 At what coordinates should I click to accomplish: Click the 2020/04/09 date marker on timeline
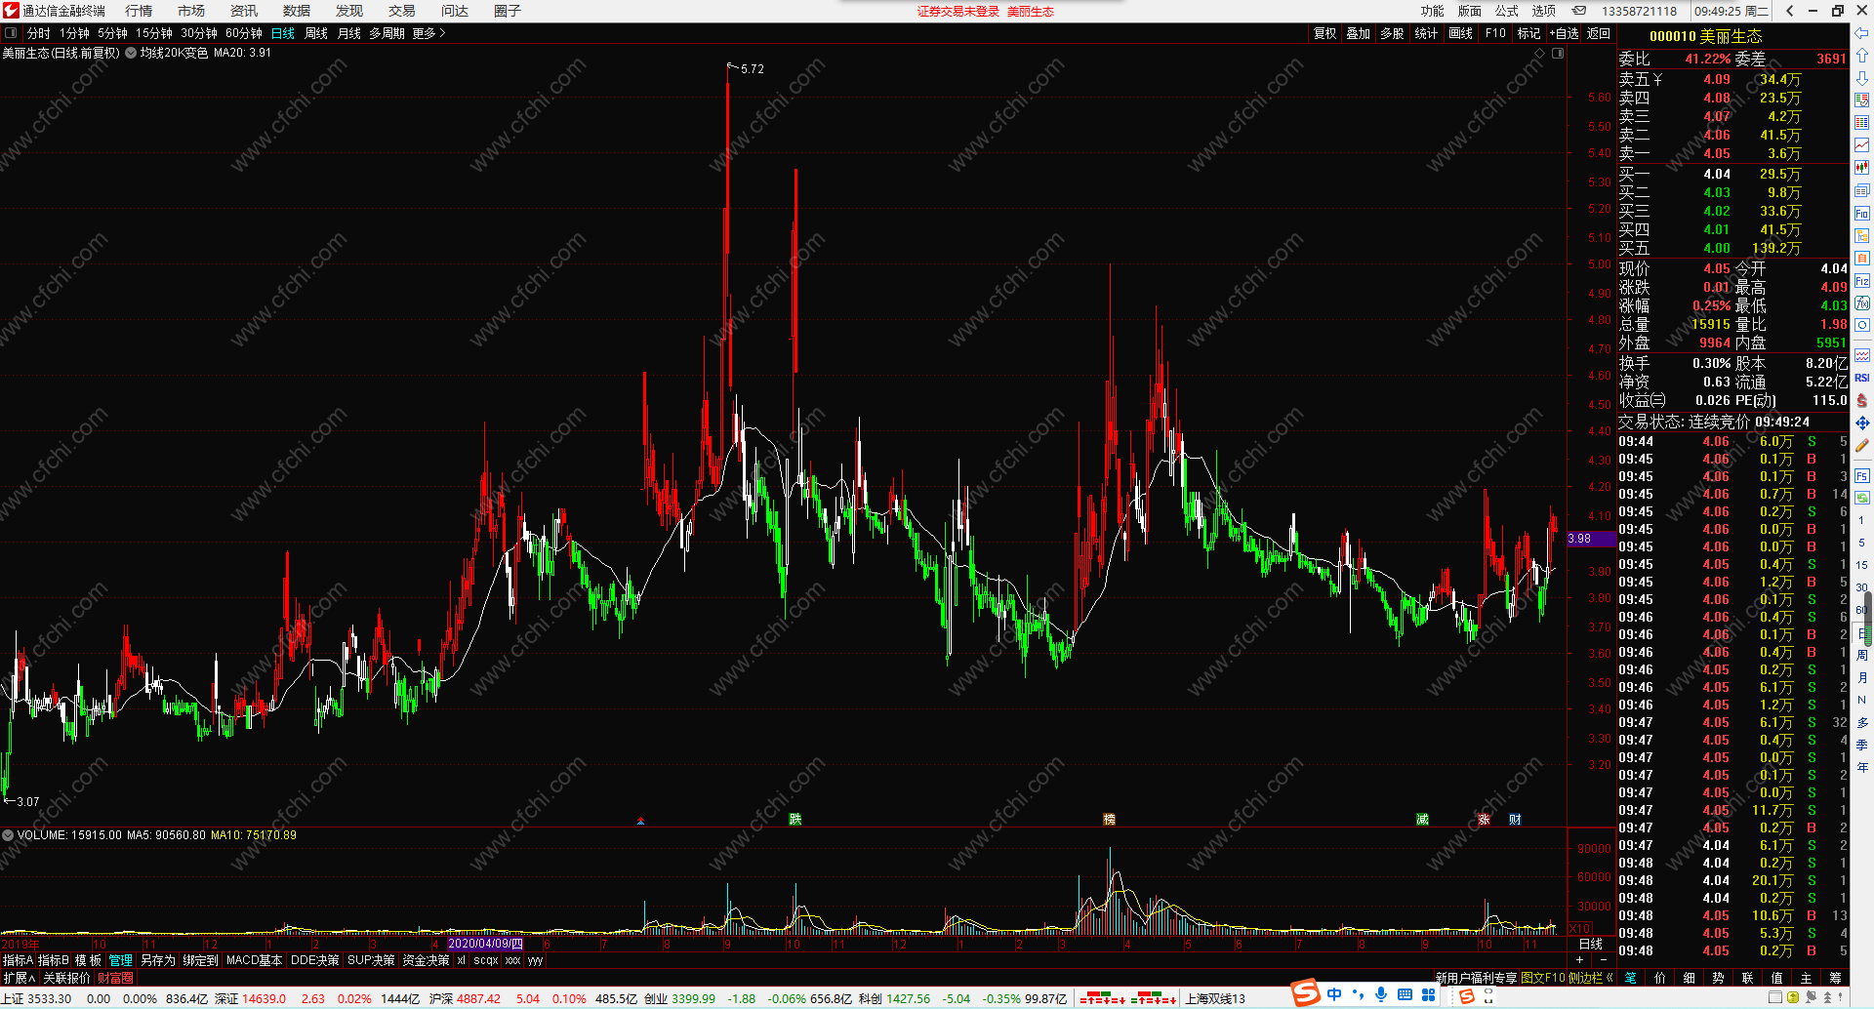click(486, 944)
